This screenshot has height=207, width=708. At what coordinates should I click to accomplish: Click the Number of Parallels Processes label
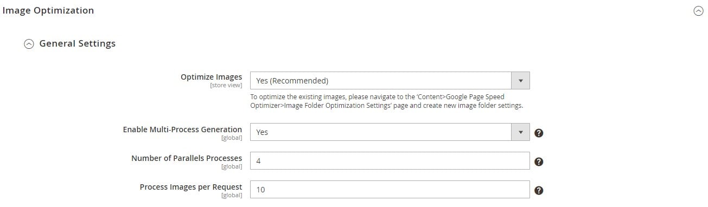click(x=187, y=158)
